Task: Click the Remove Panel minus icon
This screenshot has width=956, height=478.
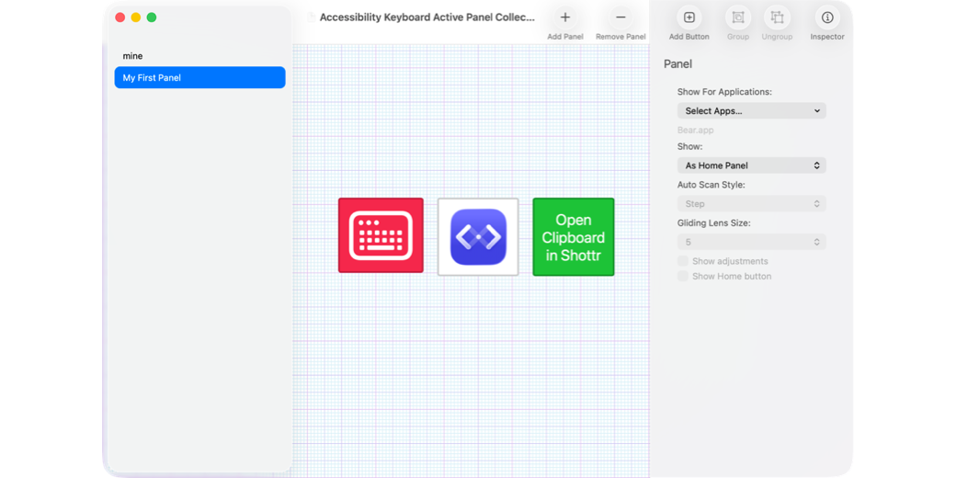Action: tap(620, 17)
